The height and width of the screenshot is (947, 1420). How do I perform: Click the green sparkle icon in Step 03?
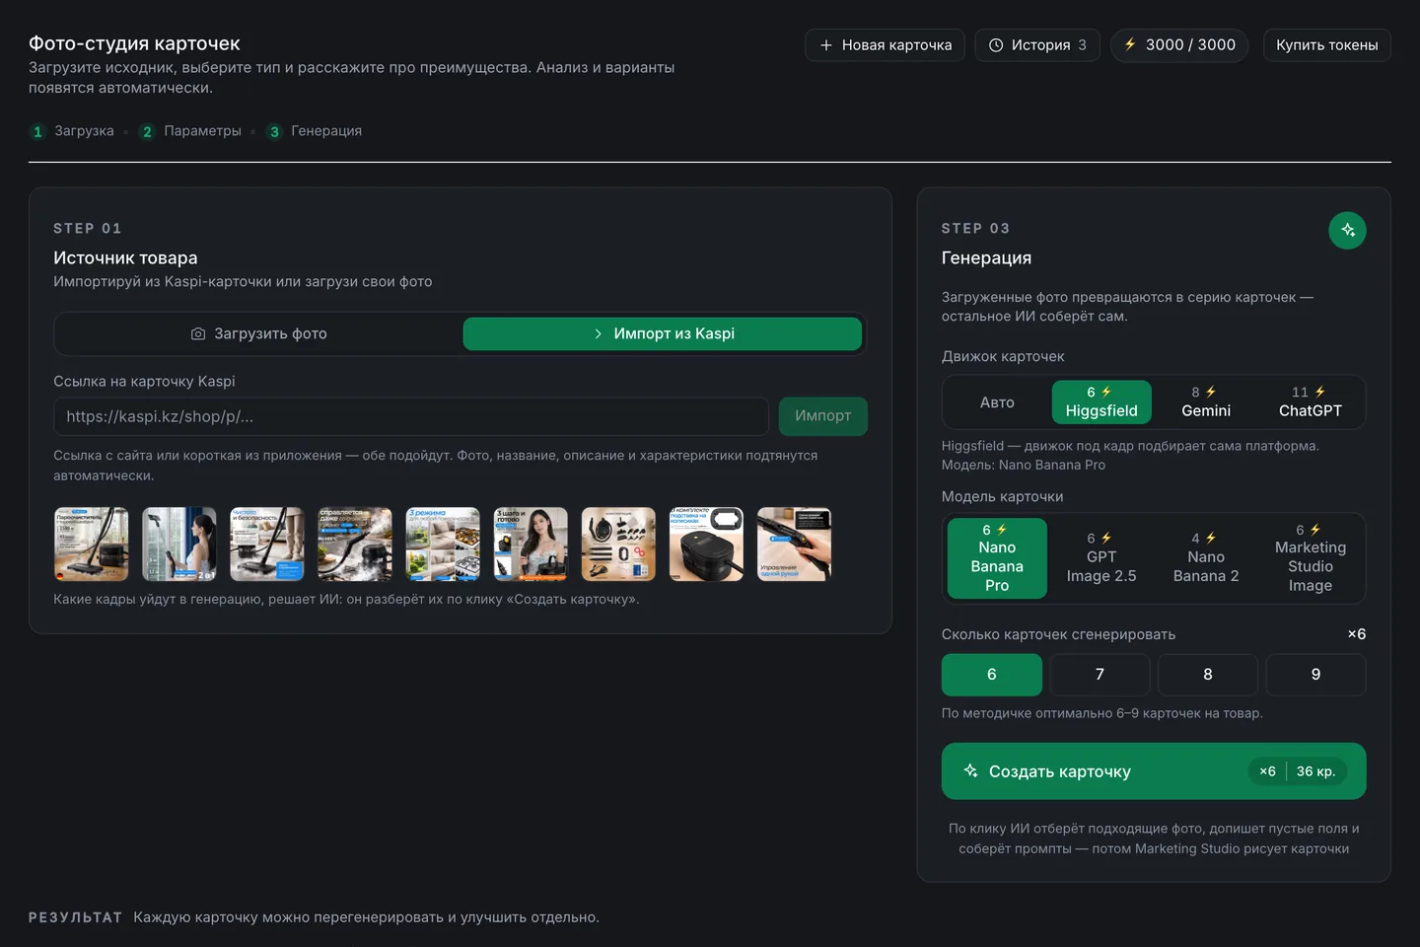pos(1347,230)
